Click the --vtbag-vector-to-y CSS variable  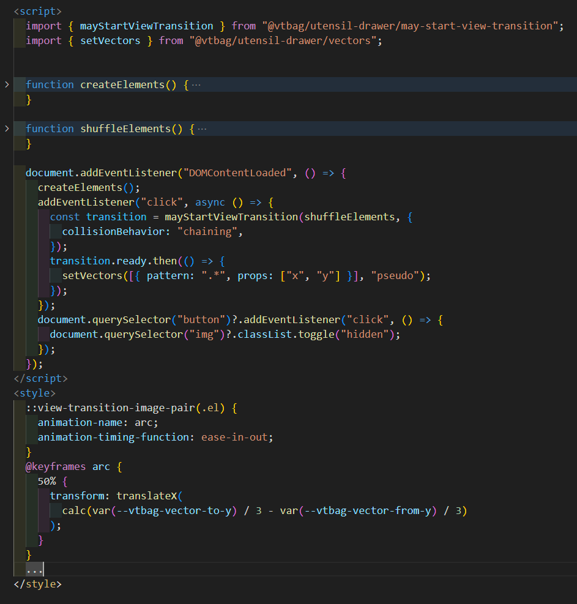point(177,510)
